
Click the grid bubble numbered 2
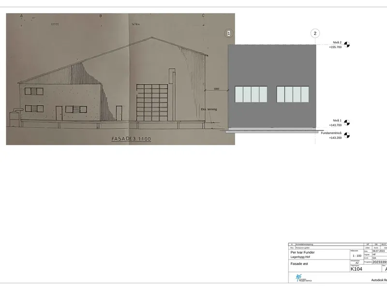coord(315,33)
